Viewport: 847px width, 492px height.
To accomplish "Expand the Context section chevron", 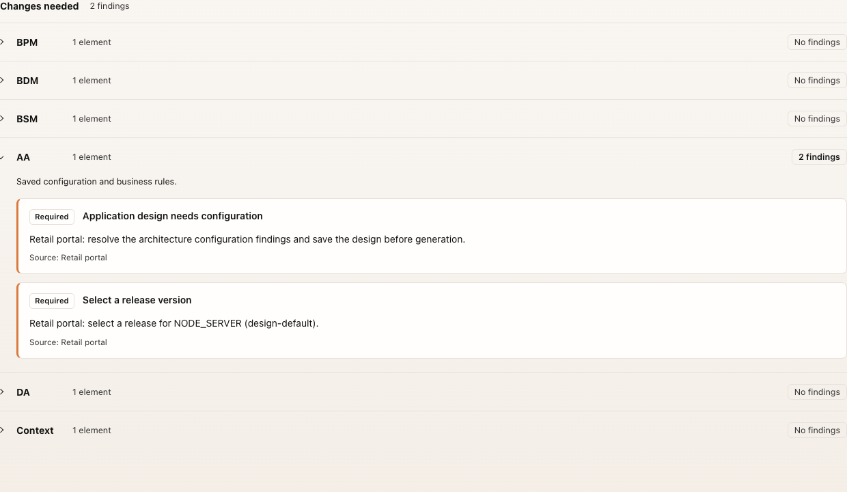I will pyautogui.click(x=2, y=430).
